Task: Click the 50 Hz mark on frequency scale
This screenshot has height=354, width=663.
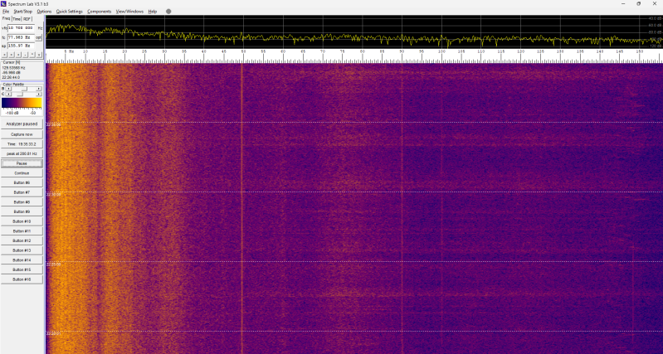Action: tap(243, 51)
